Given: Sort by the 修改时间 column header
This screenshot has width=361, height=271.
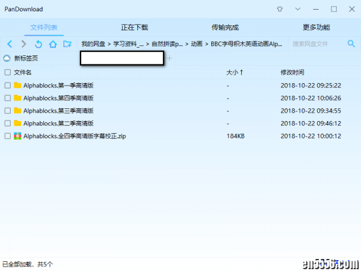Looking at the screenshot, I should point(292,72).
